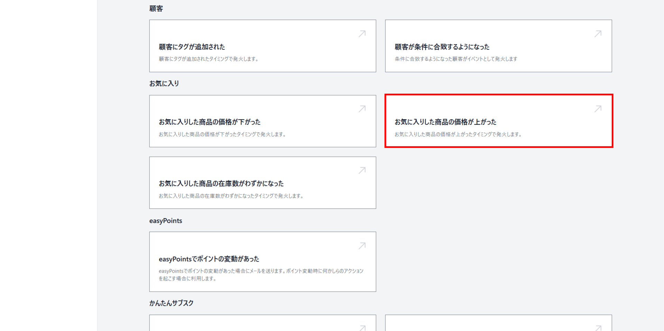Open the 顧客が条件に合致するようになった trigger card
Screen dimensions: 664x331
[498, 46]
